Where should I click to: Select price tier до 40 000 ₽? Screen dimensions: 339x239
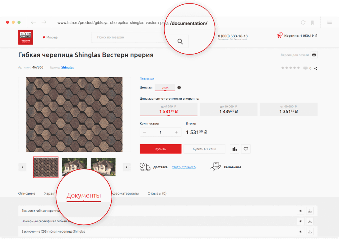(229, 109)
